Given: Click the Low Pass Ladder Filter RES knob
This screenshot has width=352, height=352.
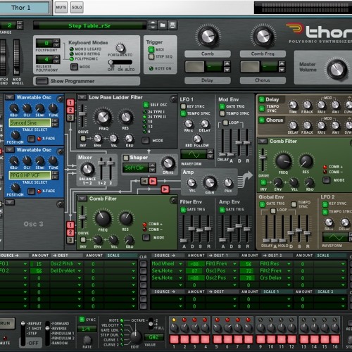Looking at the screenshot, I should (x=125, y=117).
